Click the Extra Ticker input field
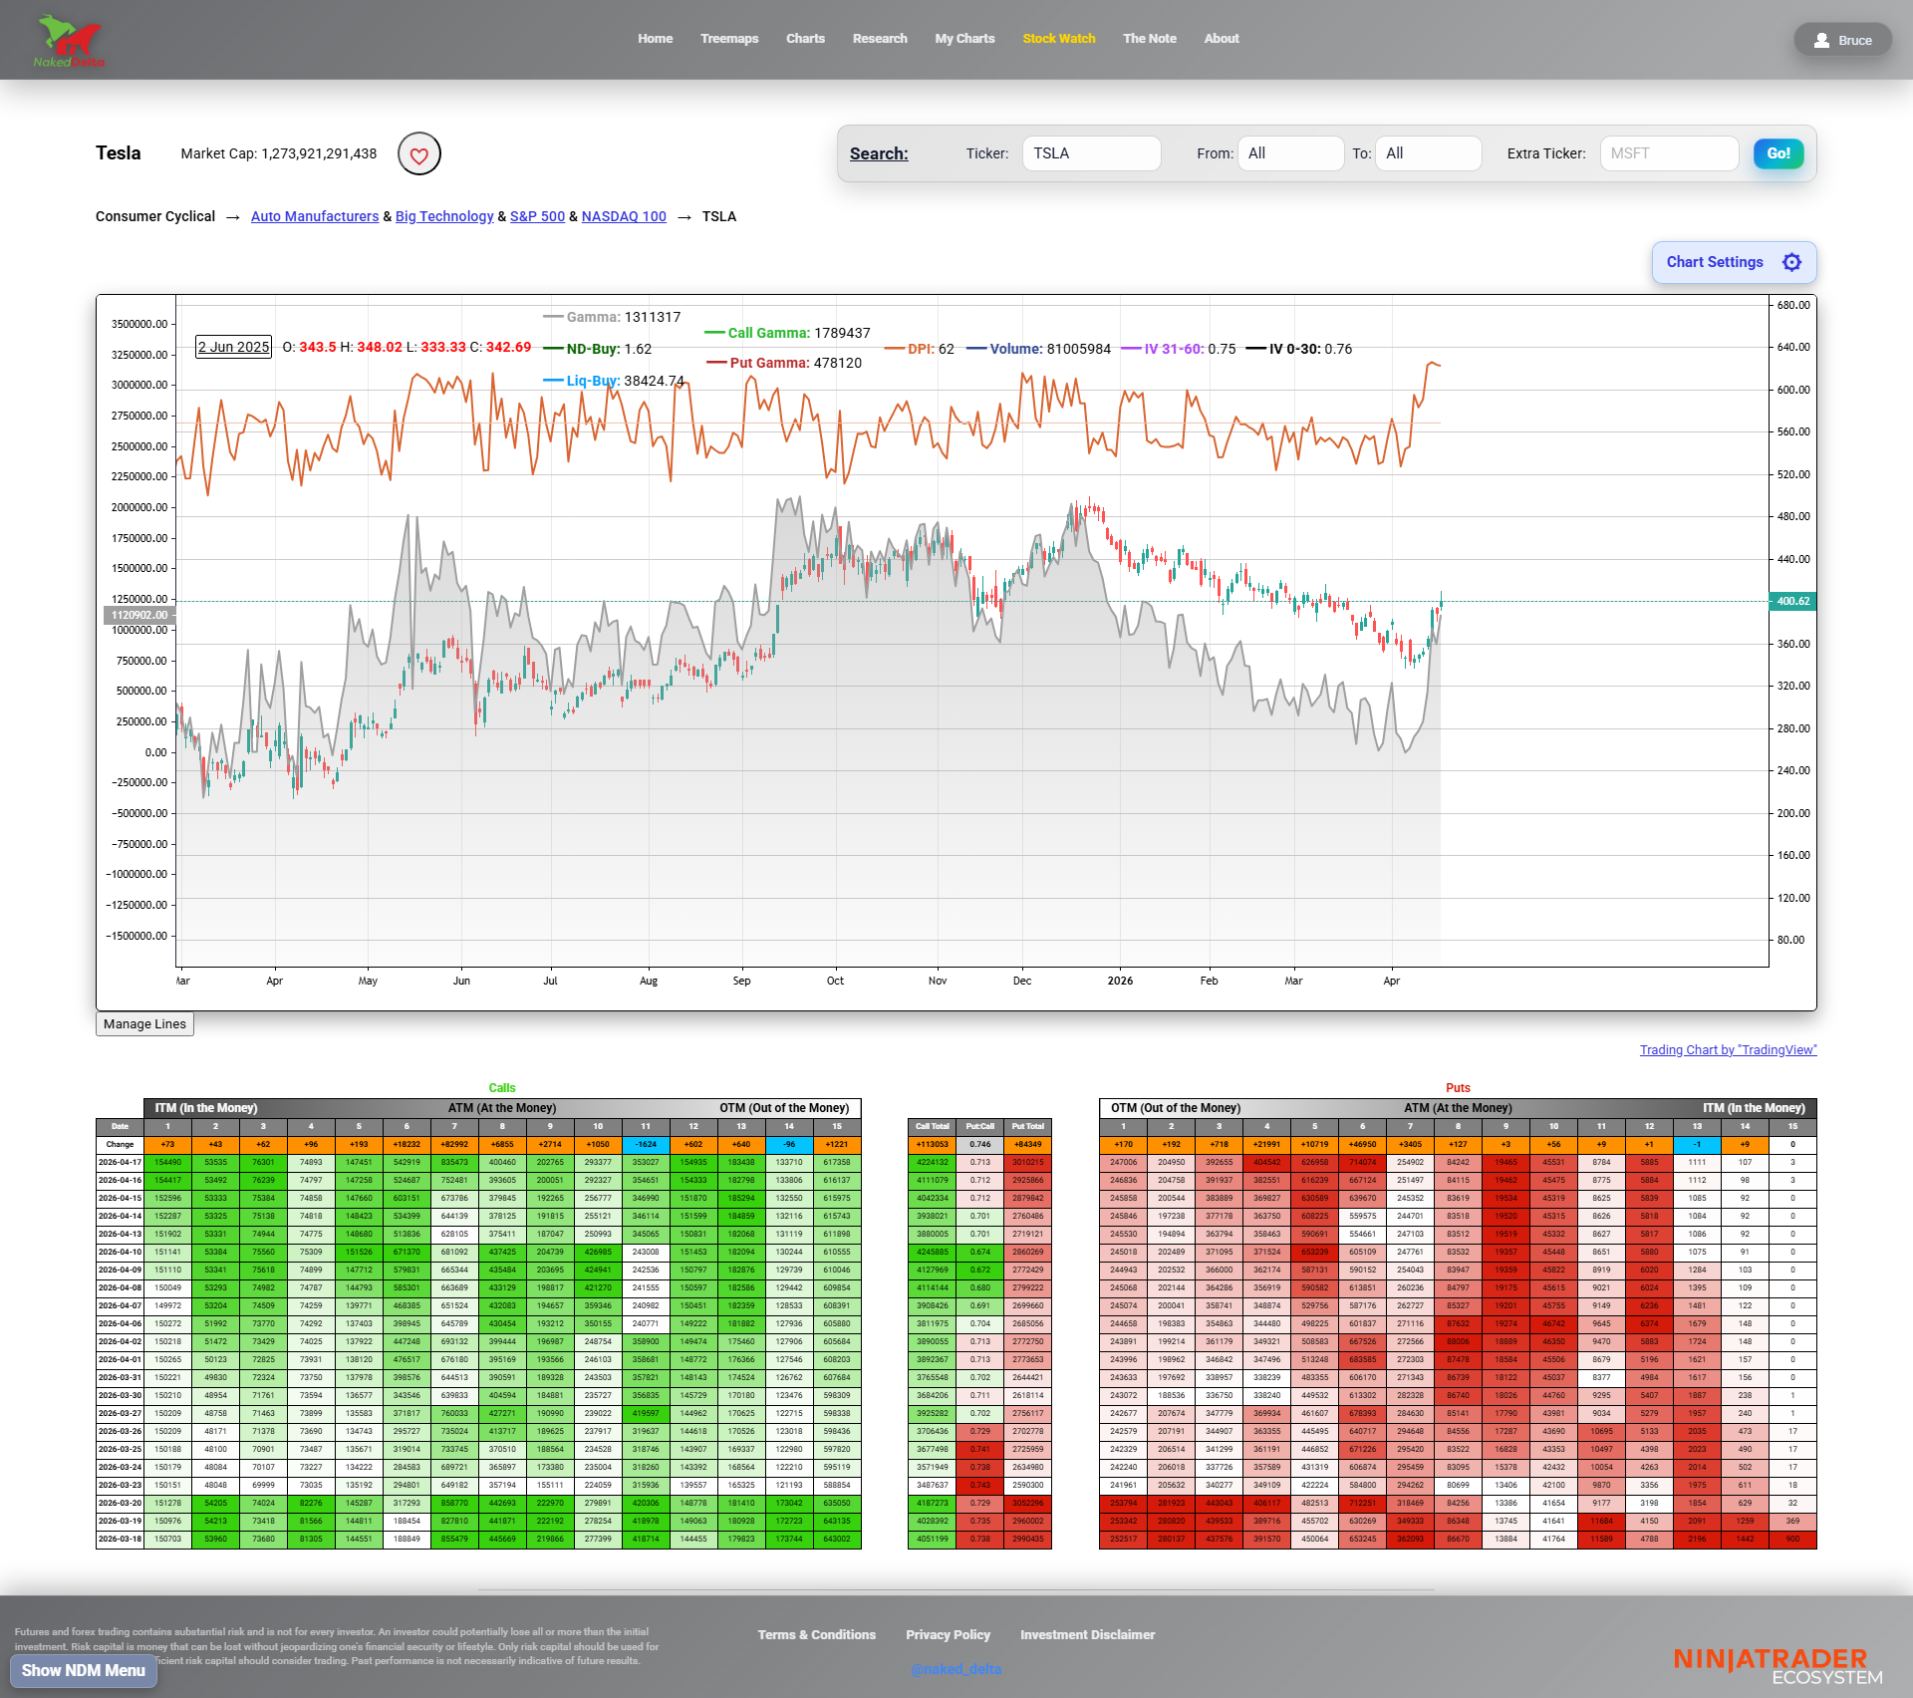The width and height of the screenshot is (1913, 1698). (x=1669, y=153)
